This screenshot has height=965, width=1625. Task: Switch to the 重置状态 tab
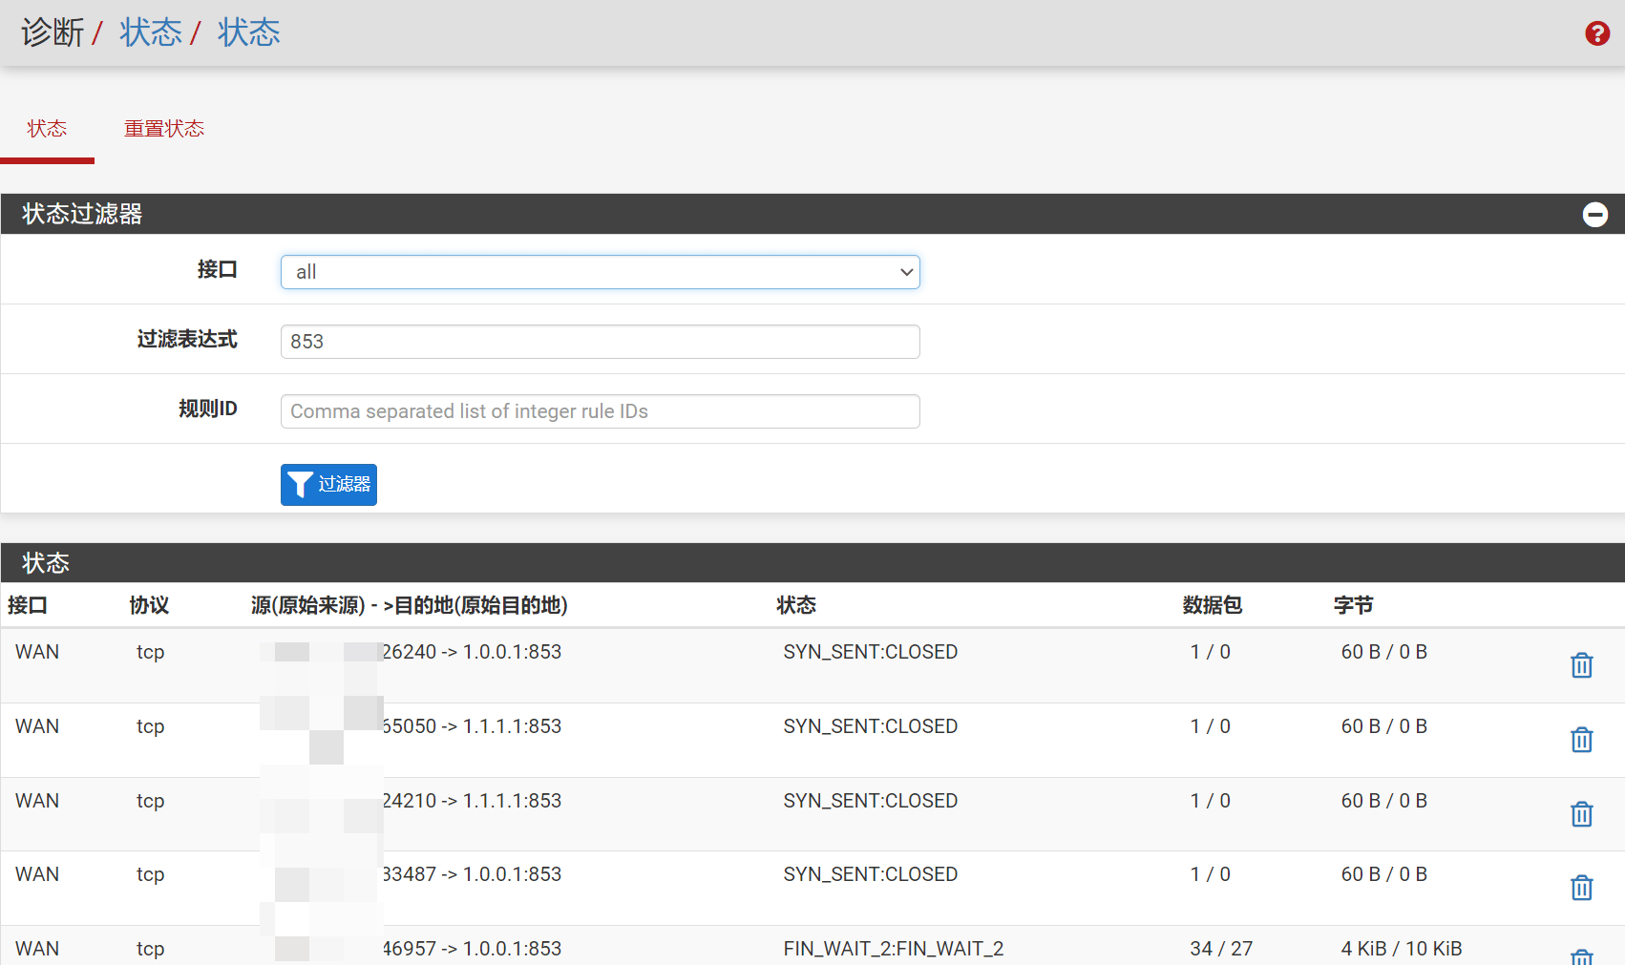pyautogui.click(x=164, y=129)
